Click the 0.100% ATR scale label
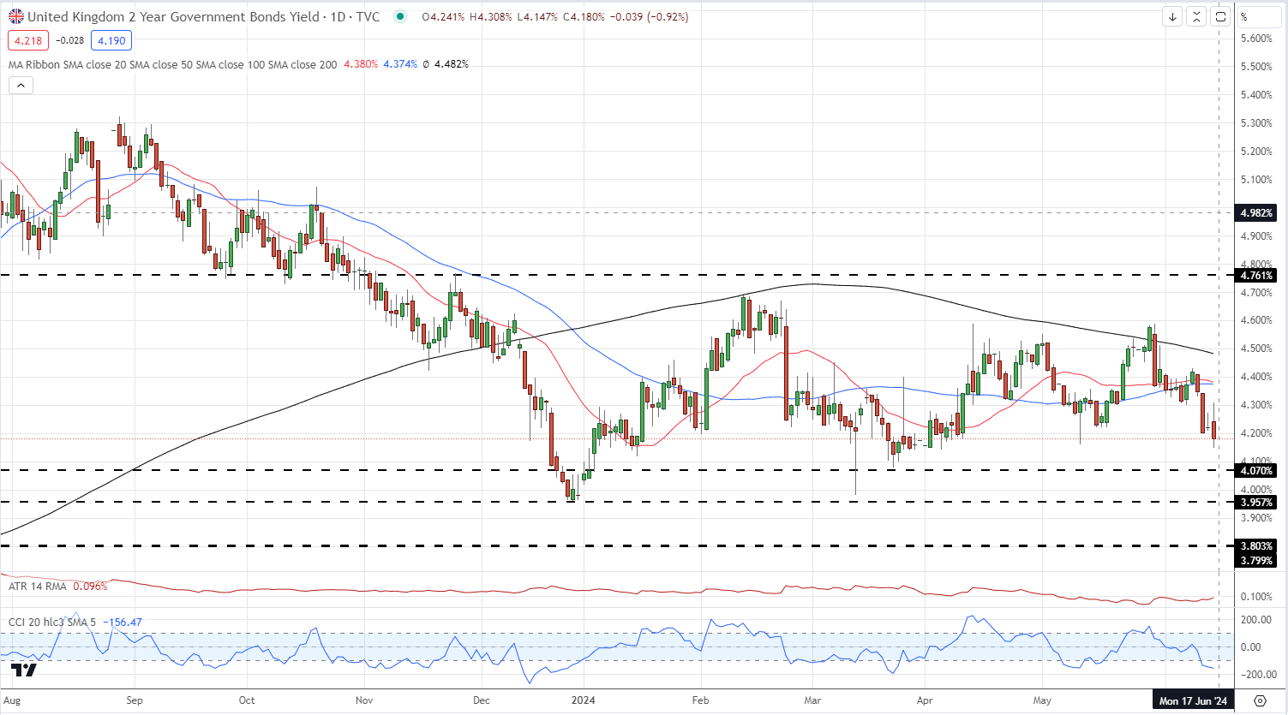 1256,597
